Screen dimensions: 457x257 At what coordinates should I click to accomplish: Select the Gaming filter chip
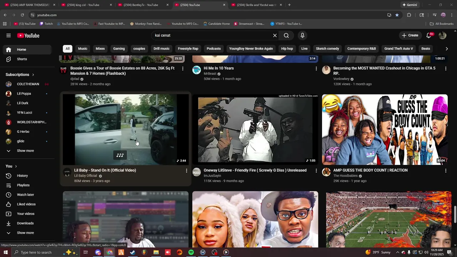(x=119, y=49)
